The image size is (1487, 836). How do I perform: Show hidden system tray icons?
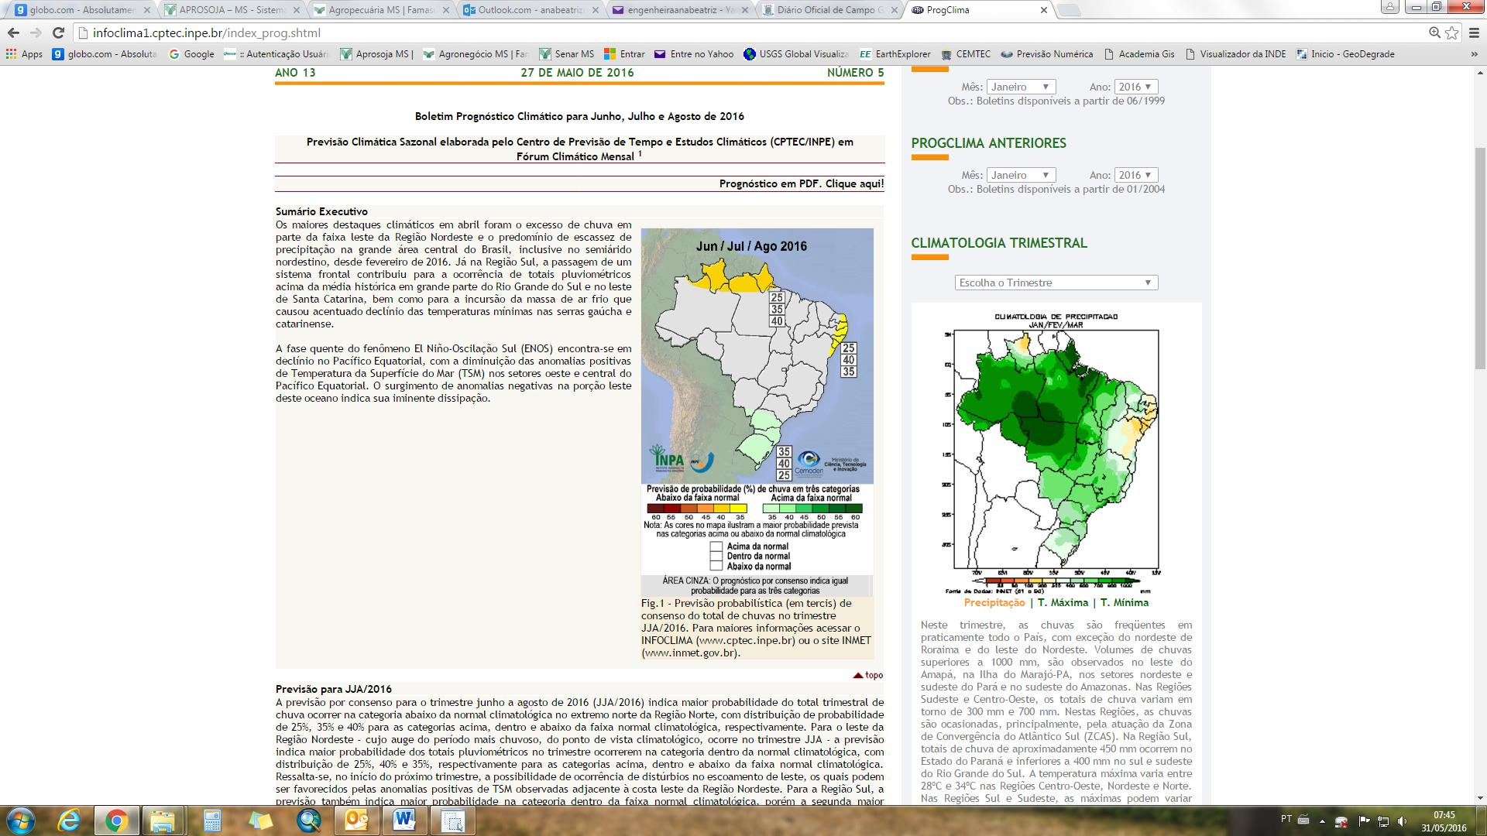(1322, 821)
